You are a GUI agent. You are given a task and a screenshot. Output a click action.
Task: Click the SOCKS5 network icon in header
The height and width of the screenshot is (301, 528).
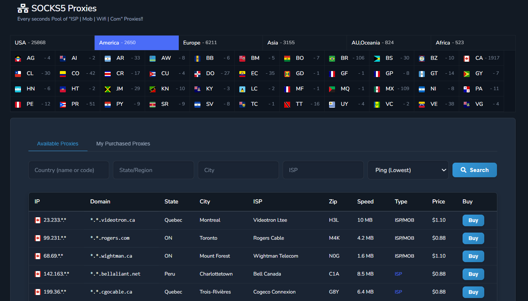click(23, 8)
